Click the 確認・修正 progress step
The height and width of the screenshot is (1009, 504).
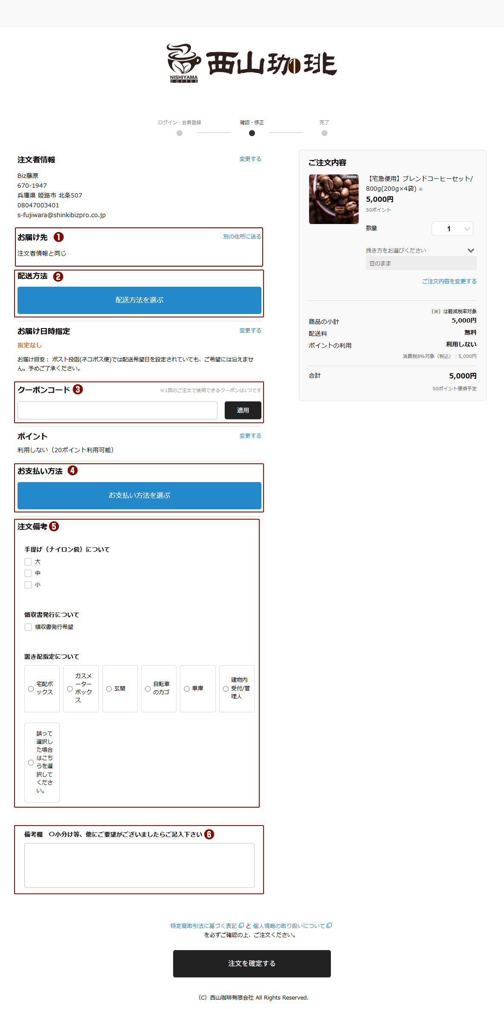point(252,133)
